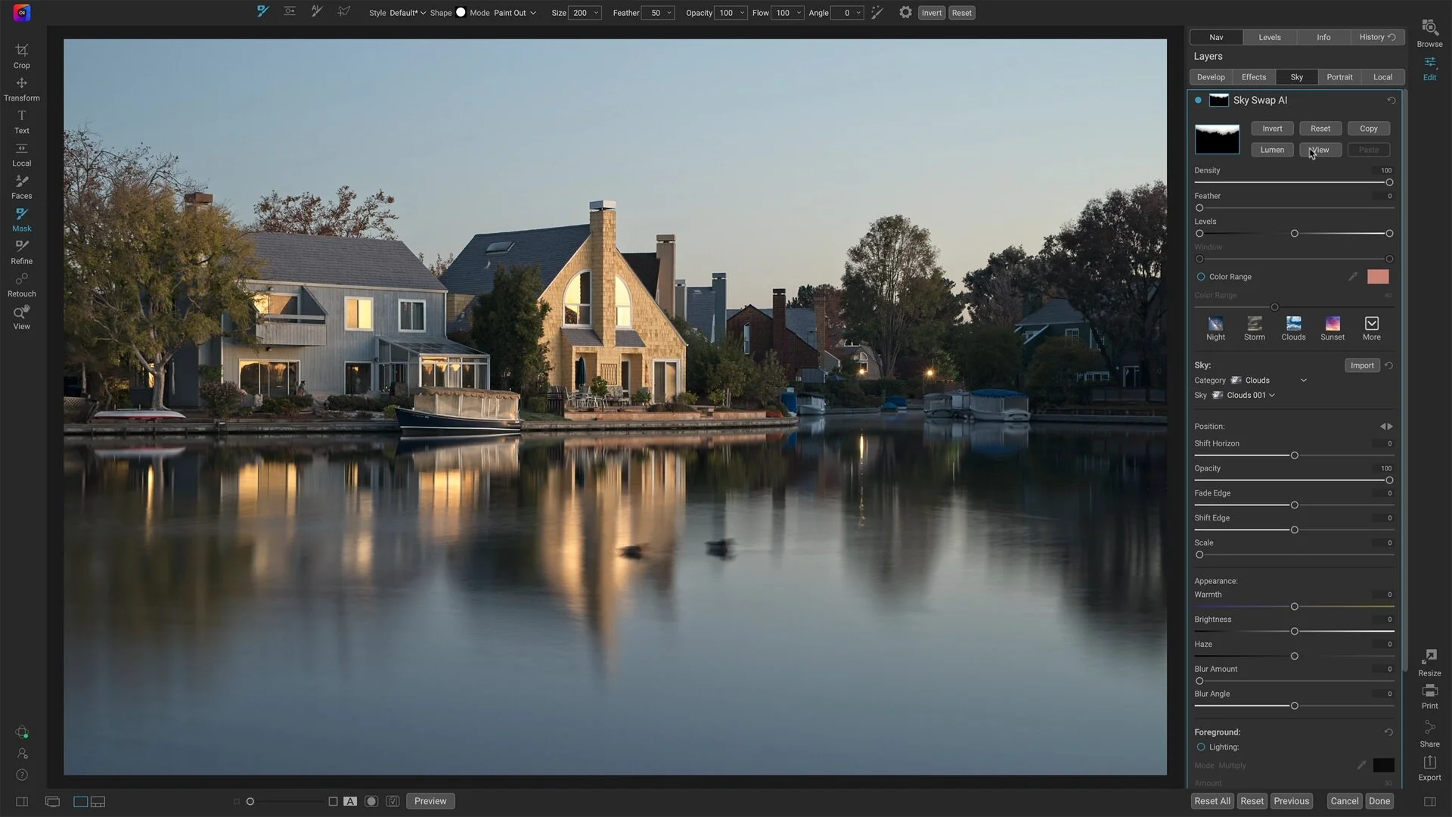Enable the Lighting option under Foreground
This screenshot has width=1452, height=817.
1202,747
